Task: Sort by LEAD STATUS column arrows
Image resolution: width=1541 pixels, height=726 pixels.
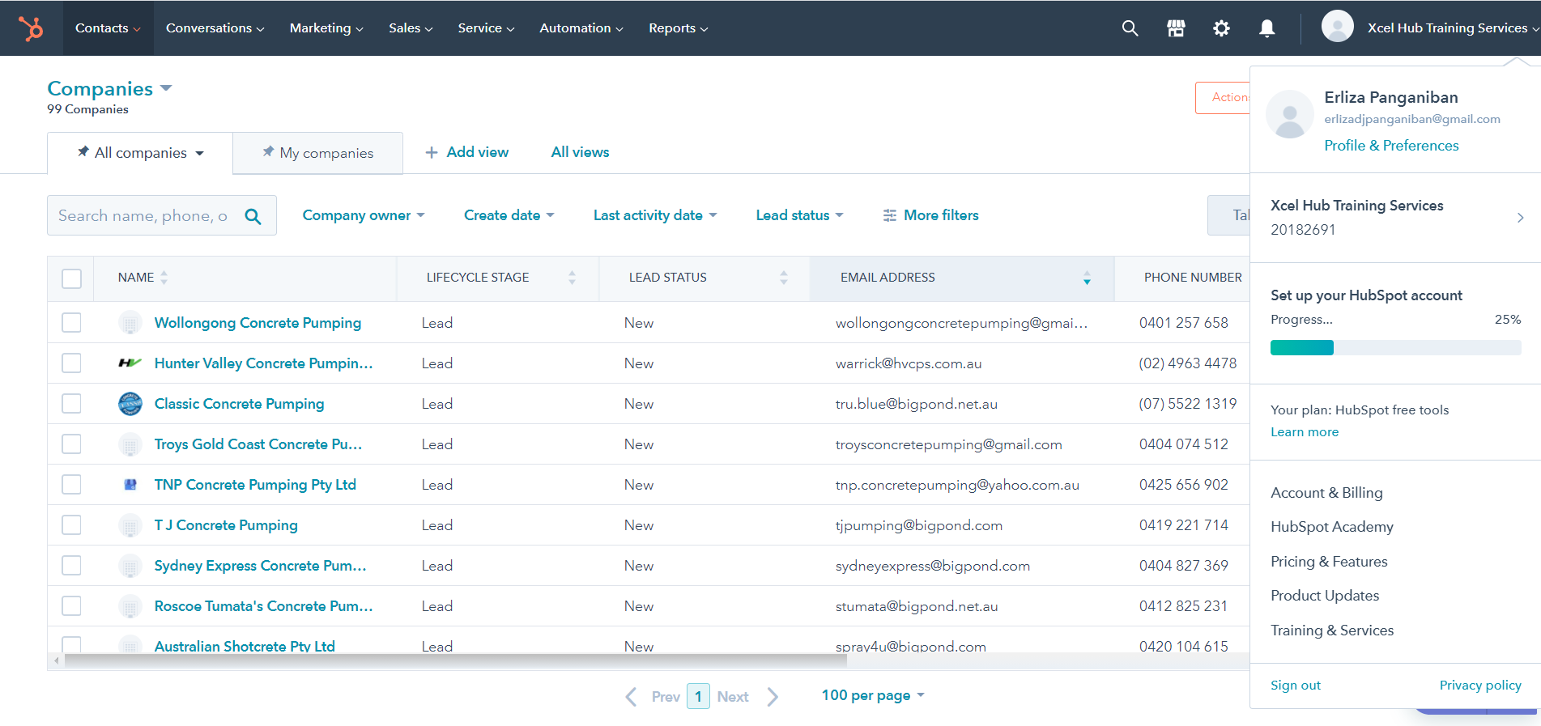Action: pos(783,278)
